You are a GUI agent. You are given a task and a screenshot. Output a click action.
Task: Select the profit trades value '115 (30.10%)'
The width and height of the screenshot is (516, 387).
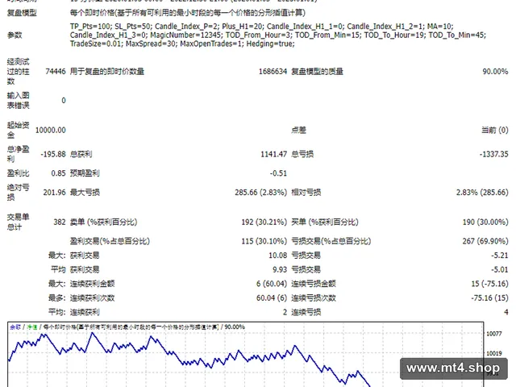[264, 241]
